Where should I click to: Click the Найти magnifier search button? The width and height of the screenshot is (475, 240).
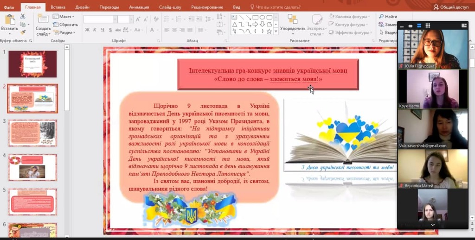coord(388,16)
